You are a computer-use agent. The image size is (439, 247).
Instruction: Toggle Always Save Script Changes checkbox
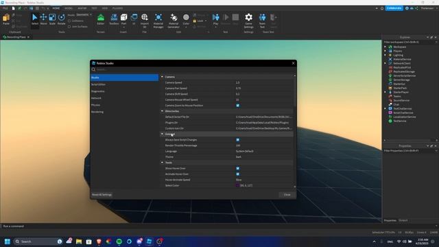tap(238, 140)
